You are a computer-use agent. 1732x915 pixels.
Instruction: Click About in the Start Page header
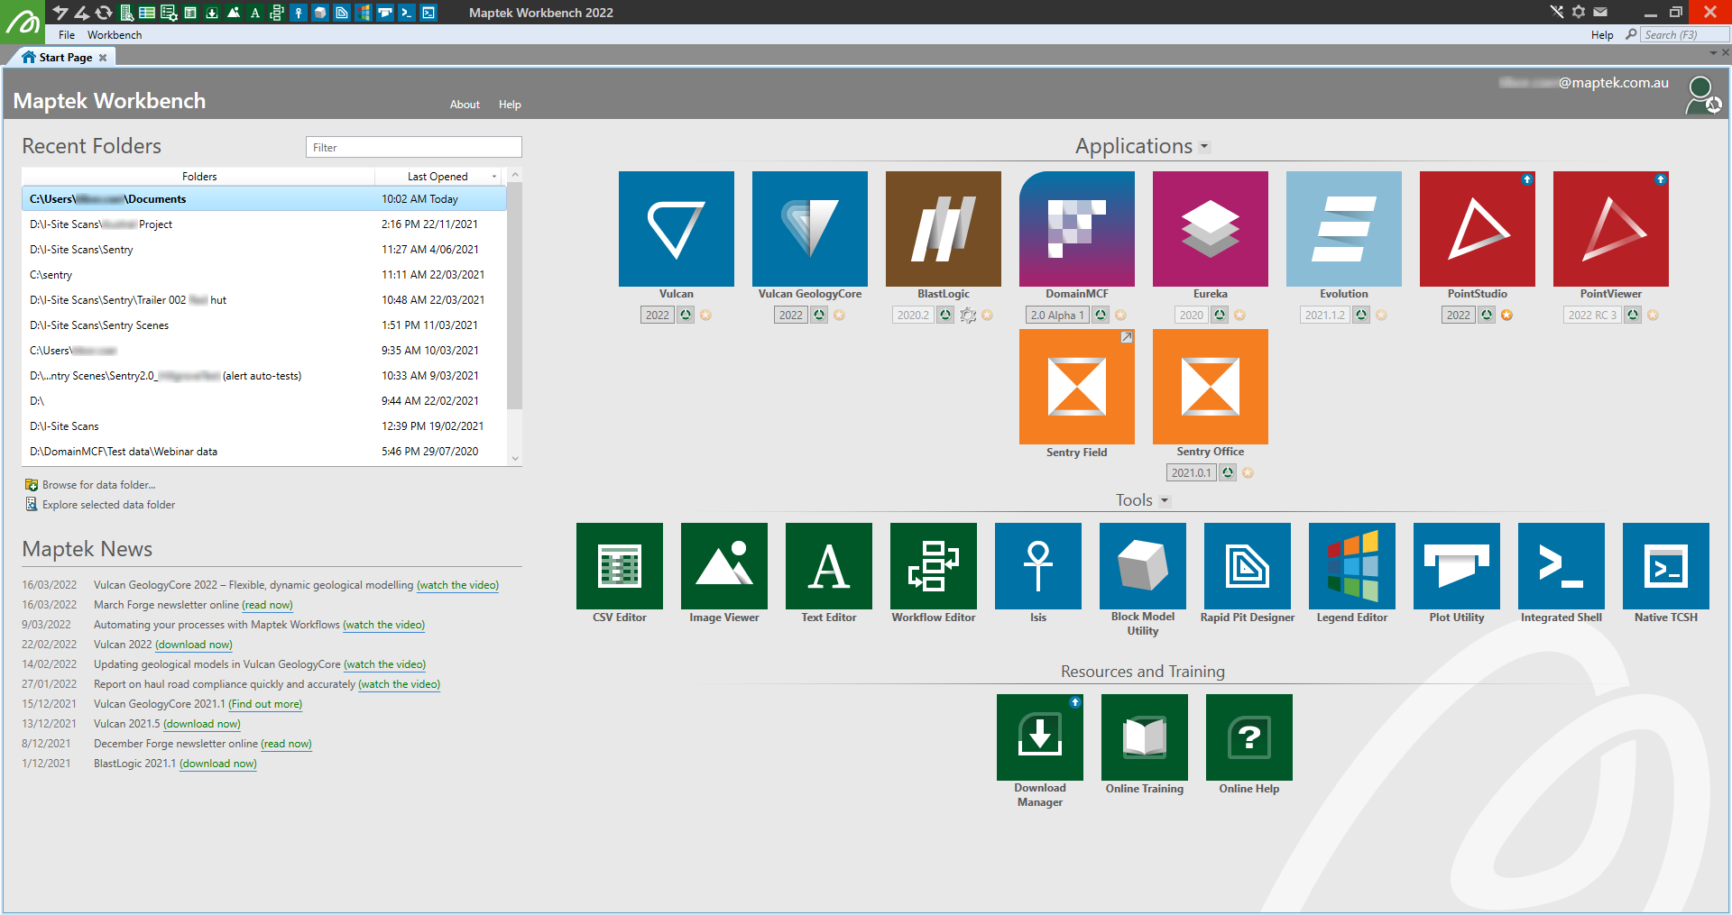coord(465,105)
